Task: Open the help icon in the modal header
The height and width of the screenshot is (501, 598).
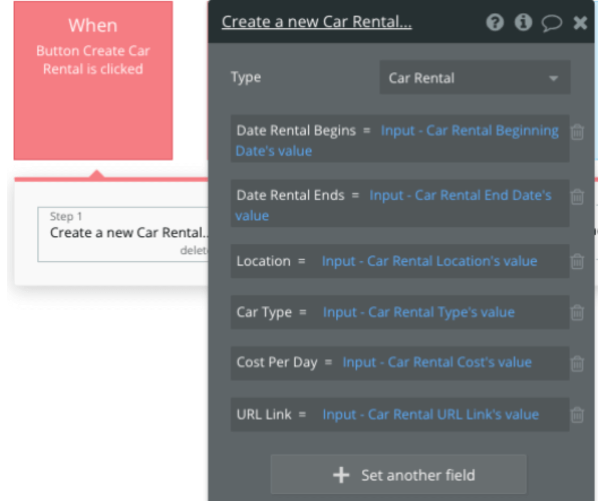Action: (495, 23)
